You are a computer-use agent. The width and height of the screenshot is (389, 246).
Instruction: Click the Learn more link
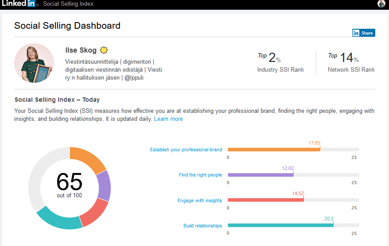tap(168, 119)
